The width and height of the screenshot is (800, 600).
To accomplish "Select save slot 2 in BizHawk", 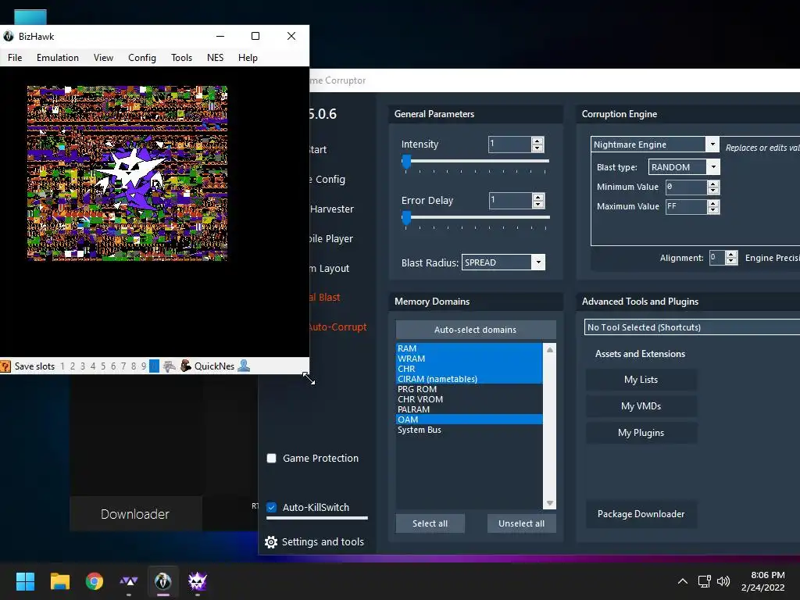I will click(73, 366).
